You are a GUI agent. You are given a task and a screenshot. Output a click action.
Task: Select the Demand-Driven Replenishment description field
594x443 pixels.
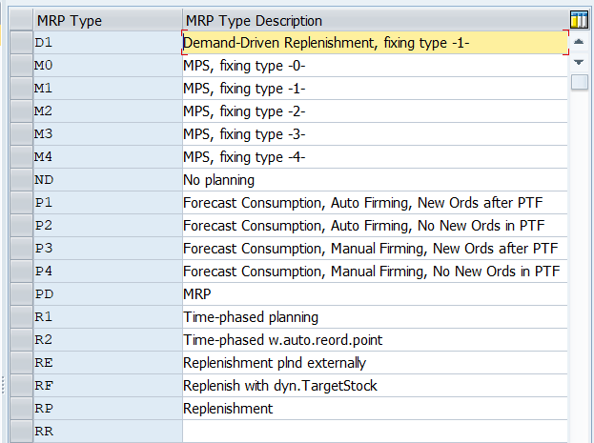(375, 43)
